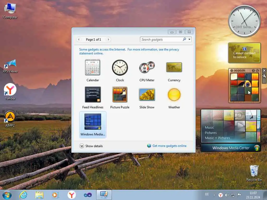Image resolution: width=267 pixels, height=200 pixels.
Task: Click the Desktop Gadgets taskbar button
Action: click(x=104, y=195)
